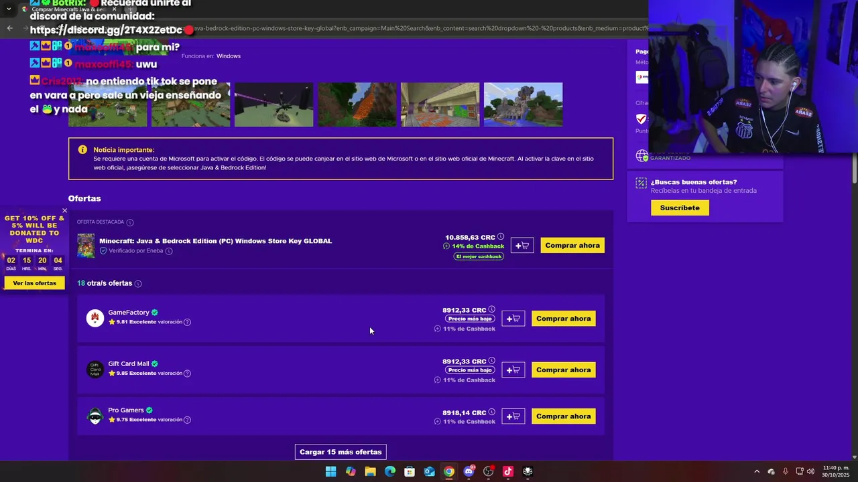Click Gift Card Mall Precio más bajo badge
This screenshot has height=482, width=858.
[x=470, y=370]
